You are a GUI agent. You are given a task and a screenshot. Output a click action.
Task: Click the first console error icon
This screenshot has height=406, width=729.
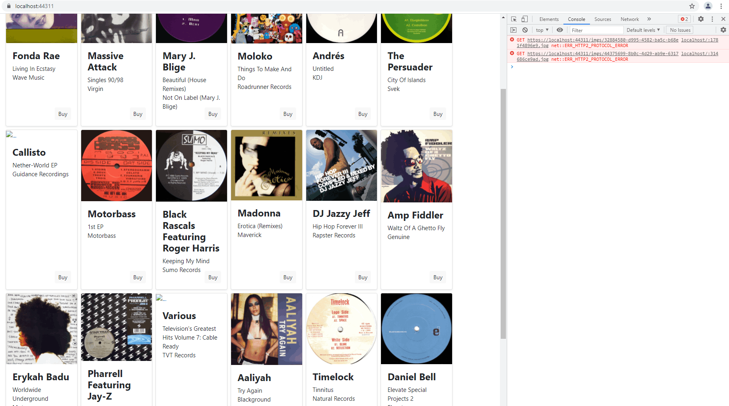coord(512,39)
